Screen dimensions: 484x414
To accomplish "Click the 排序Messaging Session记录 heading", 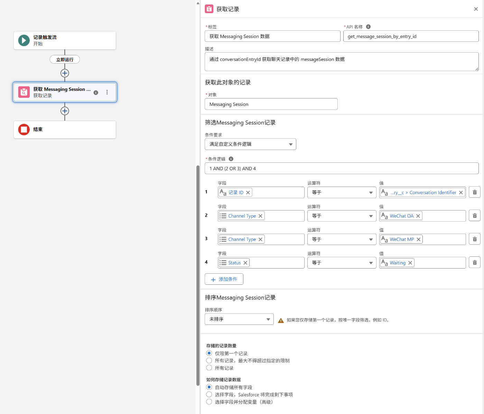I will click(x=240, y=298).
